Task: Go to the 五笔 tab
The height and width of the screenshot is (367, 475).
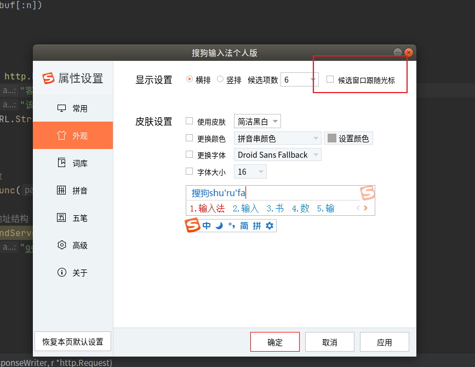Action: tap(73, 217)
